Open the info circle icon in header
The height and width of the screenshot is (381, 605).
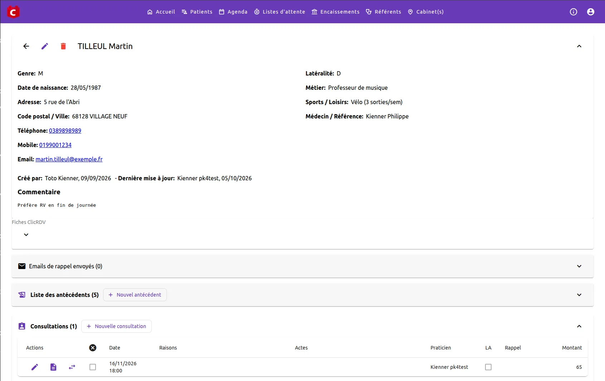pyautogui.click(x=573, y=12)
